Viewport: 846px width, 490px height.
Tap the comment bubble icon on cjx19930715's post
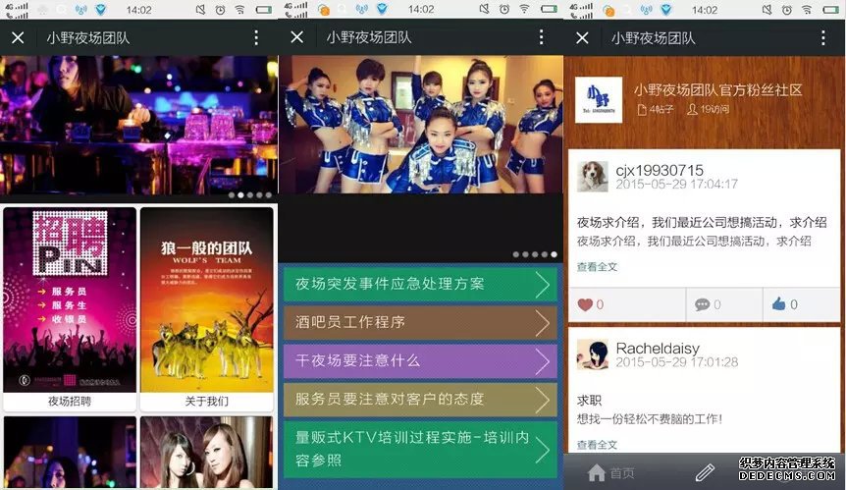coord(702,304)
